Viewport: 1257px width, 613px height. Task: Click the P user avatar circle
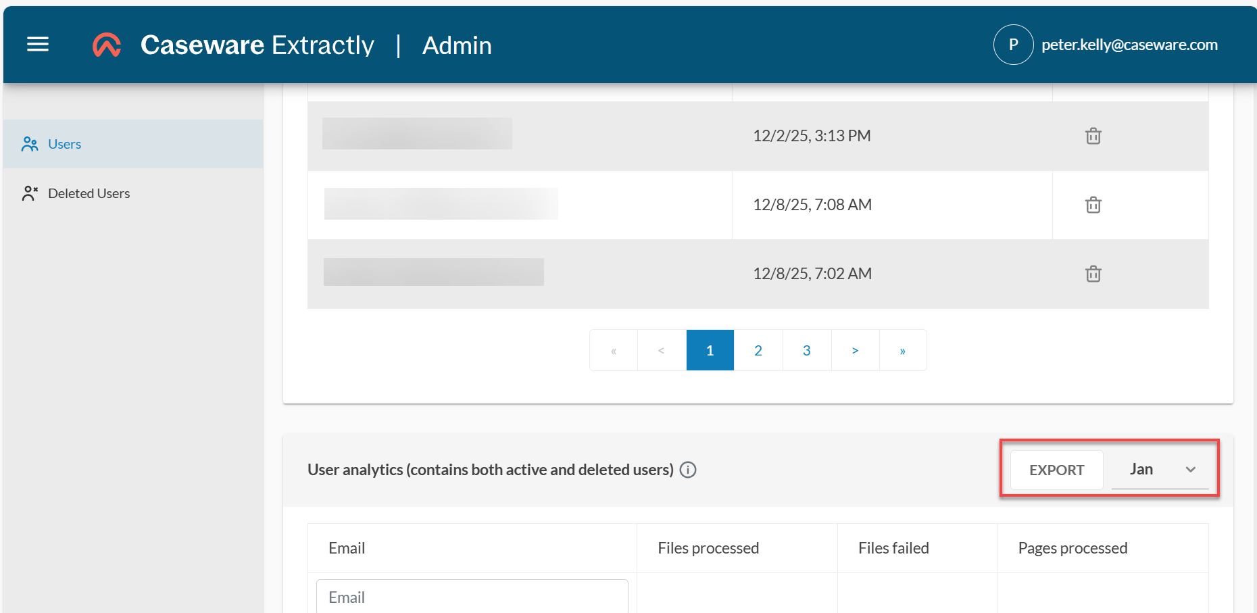1013,44
